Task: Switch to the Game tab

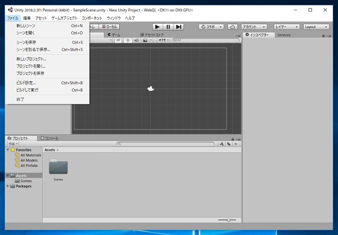Action: coord(114,35)
